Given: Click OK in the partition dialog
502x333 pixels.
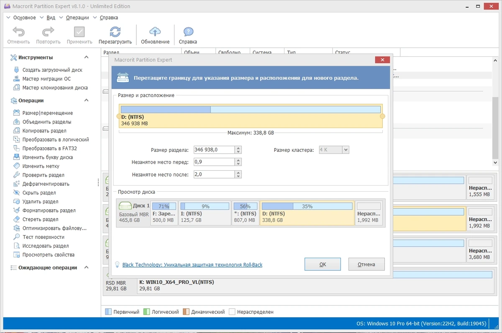Looking at the screenshot, I should point(323,264).
